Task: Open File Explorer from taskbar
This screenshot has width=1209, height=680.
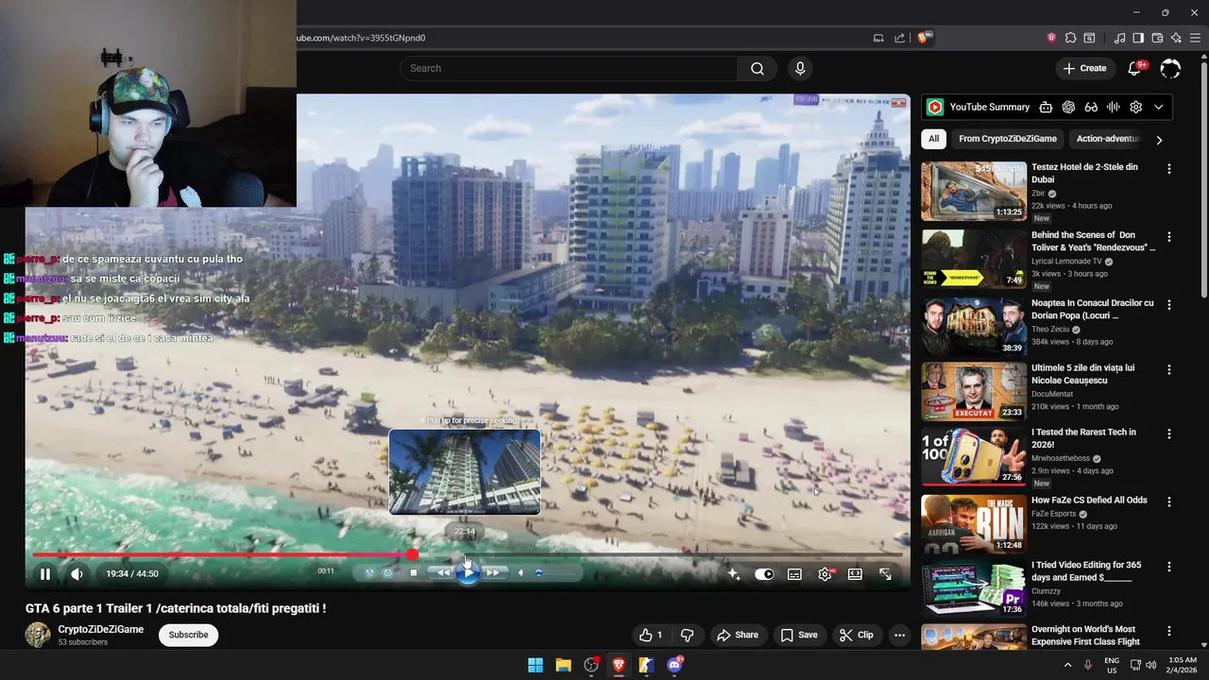Action: tap(563, 665)
